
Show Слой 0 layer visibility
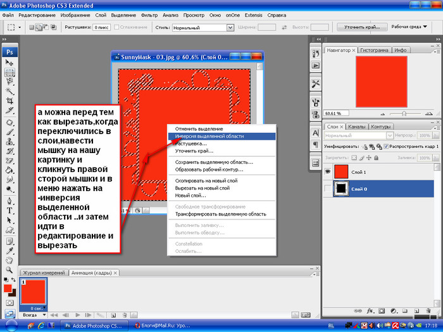[327, 188]
